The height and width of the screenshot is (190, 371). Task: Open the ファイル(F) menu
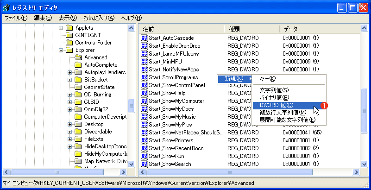pyautogui.click(x=16, y=18)
